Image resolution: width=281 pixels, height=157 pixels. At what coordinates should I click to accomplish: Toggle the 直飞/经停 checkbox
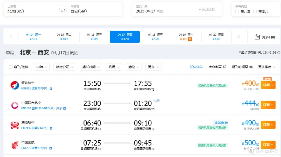pos(11,67)
